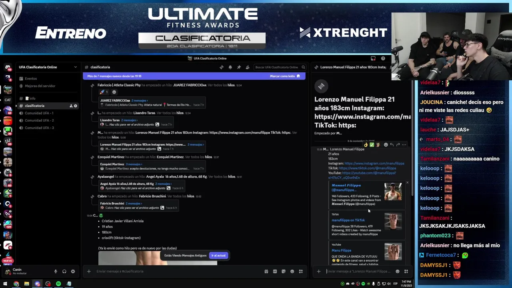Remove Instagram embed with X button
This screenshot has width=512, height=288.
pyautogui.click(x=407, y=183)
